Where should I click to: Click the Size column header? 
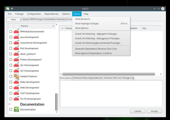[151, 28]
